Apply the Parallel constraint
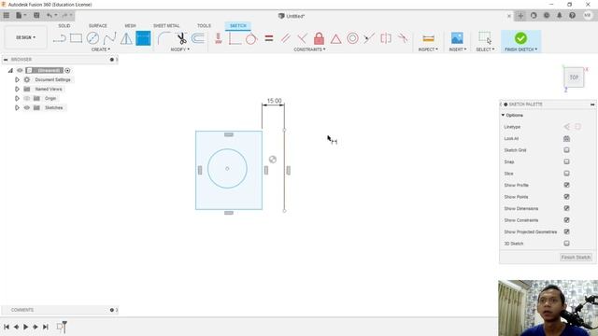 coord(286,38)
